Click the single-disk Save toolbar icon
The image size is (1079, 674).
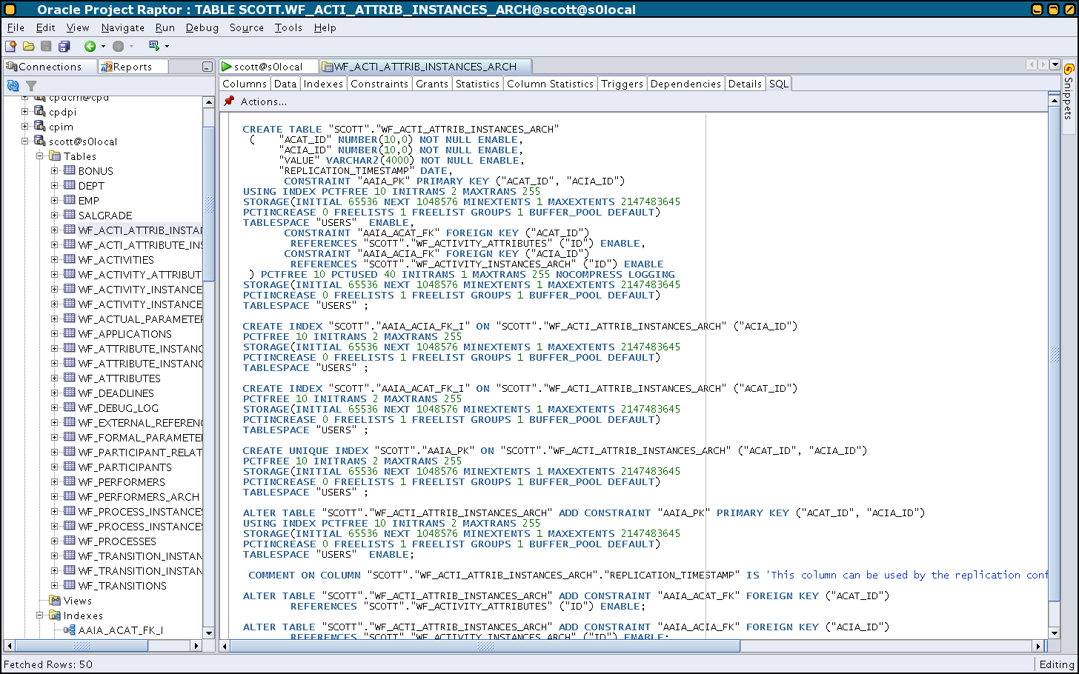[46, 46]
